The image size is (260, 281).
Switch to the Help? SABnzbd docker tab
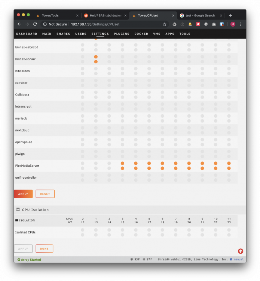(x=105, y=16)
